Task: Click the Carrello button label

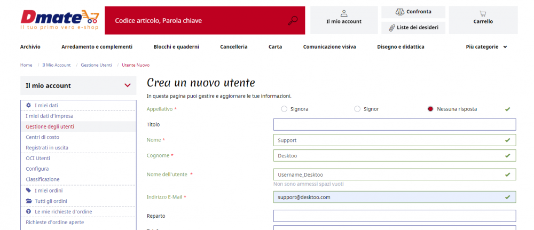Action: (x=483, y=21)
